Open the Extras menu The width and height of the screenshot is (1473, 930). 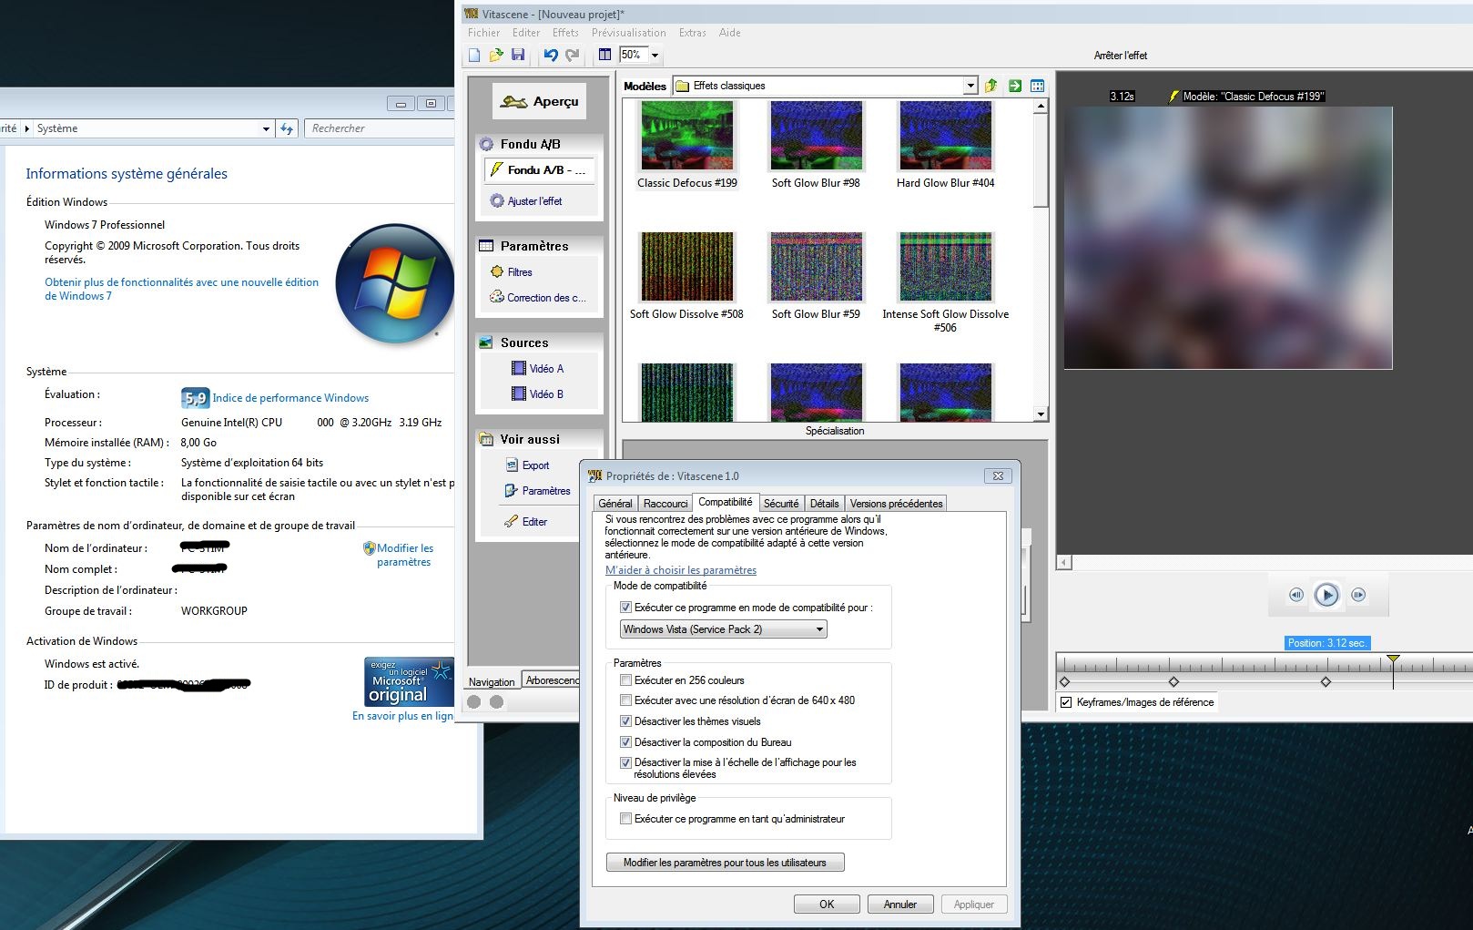point(693,33)
